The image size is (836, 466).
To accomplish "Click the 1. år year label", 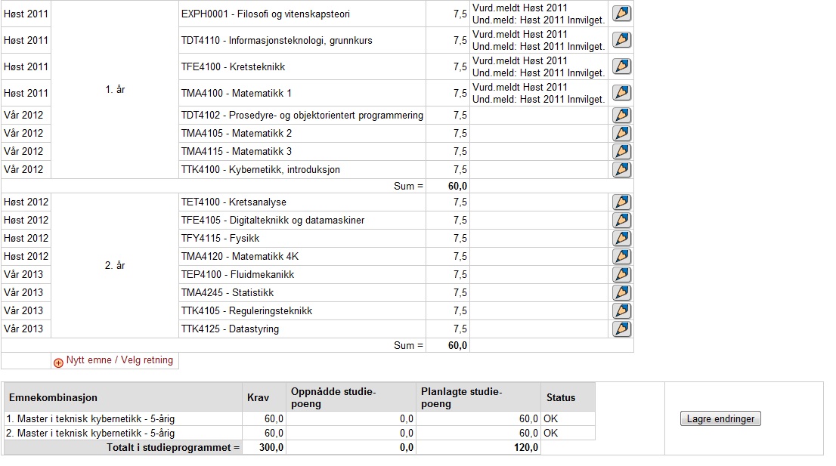I will (x=115, y=89).
